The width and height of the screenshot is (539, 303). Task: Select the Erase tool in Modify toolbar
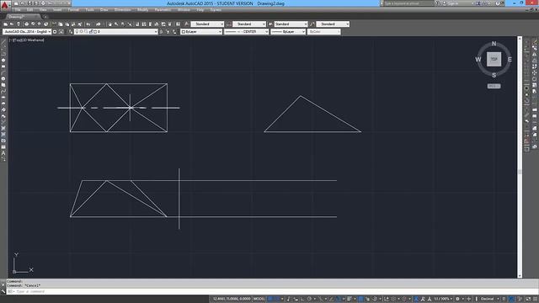pyautogui.click(x=535, y=41)
